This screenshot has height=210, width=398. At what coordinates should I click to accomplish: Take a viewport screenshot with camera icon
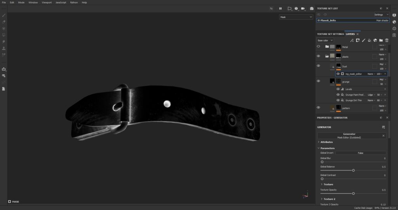pos(312,9)
